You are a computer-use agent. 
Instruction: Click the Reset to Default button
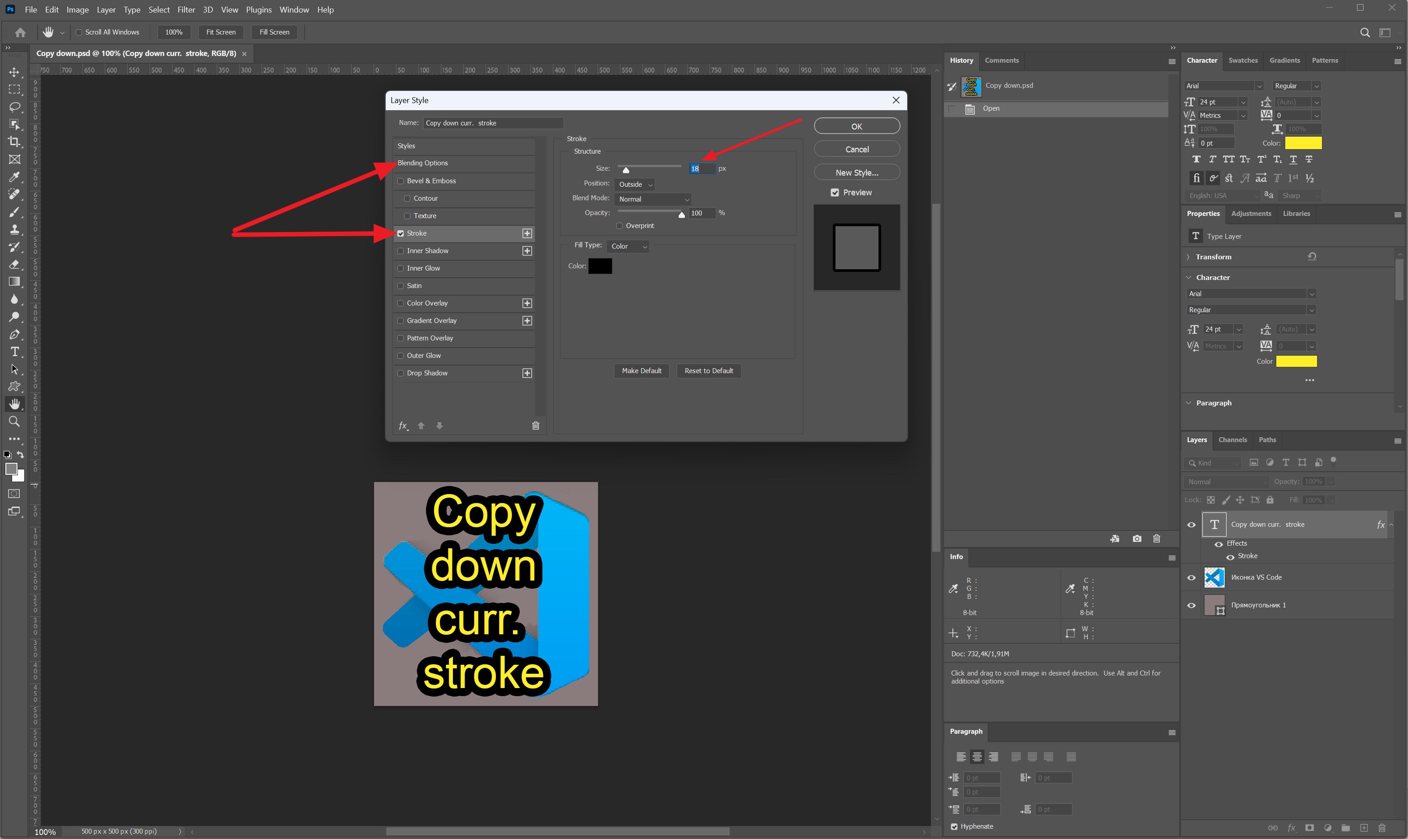coord(709,371)
